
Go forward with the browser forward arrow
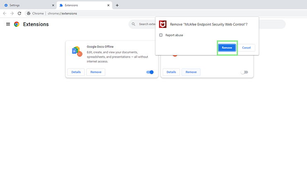pos(12,13)
